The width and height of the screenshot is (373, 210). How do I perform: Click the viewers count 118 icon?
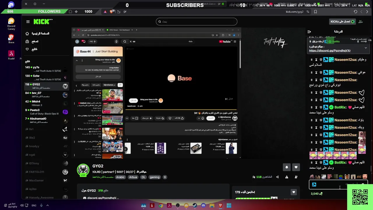pyautogui.click(x=254, y=177)
